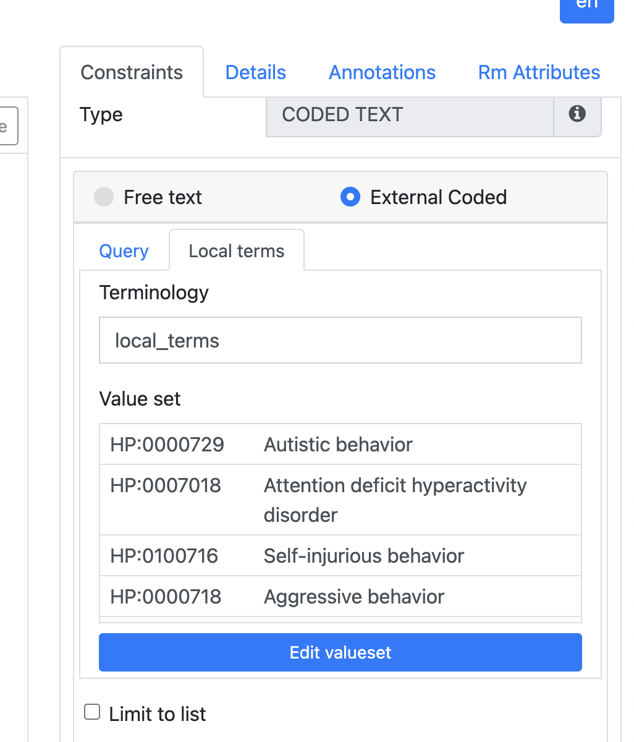This screenshot has height=742, width=634.
Task: Switch to the Details tab
Action: click(255, 72)
